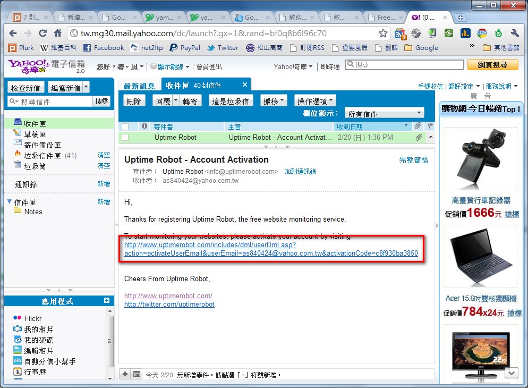Switch to the 最新訊息 tab

click(x=139, y=86)
